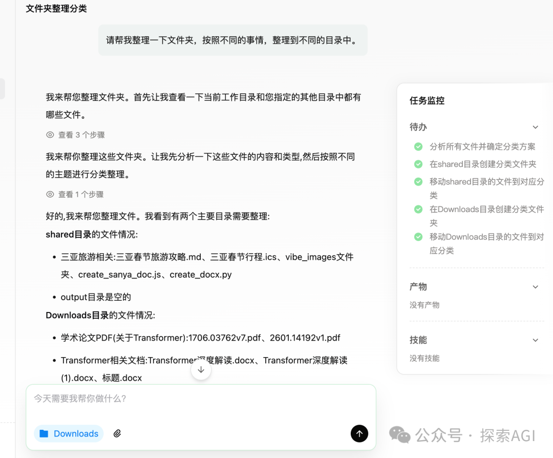The height and width of the screenshot is (458, 553).
Task: Collapse the 待办 section chevron
Action: pos(536,127)
